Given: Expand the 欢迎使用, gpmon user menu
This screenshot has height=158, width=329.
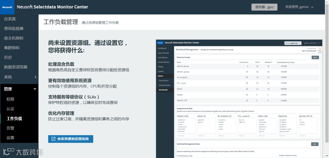Looking at the screenshot, I should 299,7.
